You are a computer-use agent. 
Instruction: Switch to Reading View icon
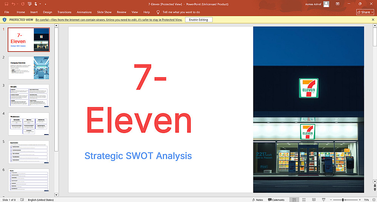(x=314, y=200)
